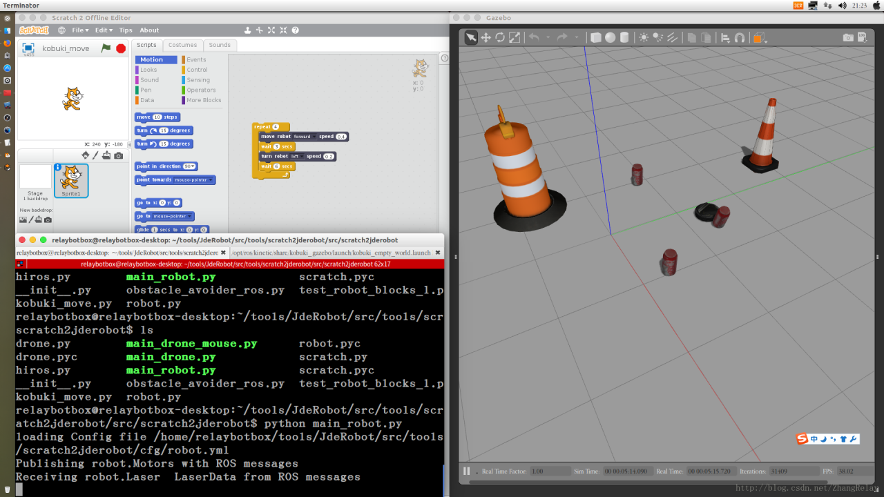The height and width of the screenshot is (497, 884).
Task: Select Scratch grow sprite tool
Action: tap(271, 30)
